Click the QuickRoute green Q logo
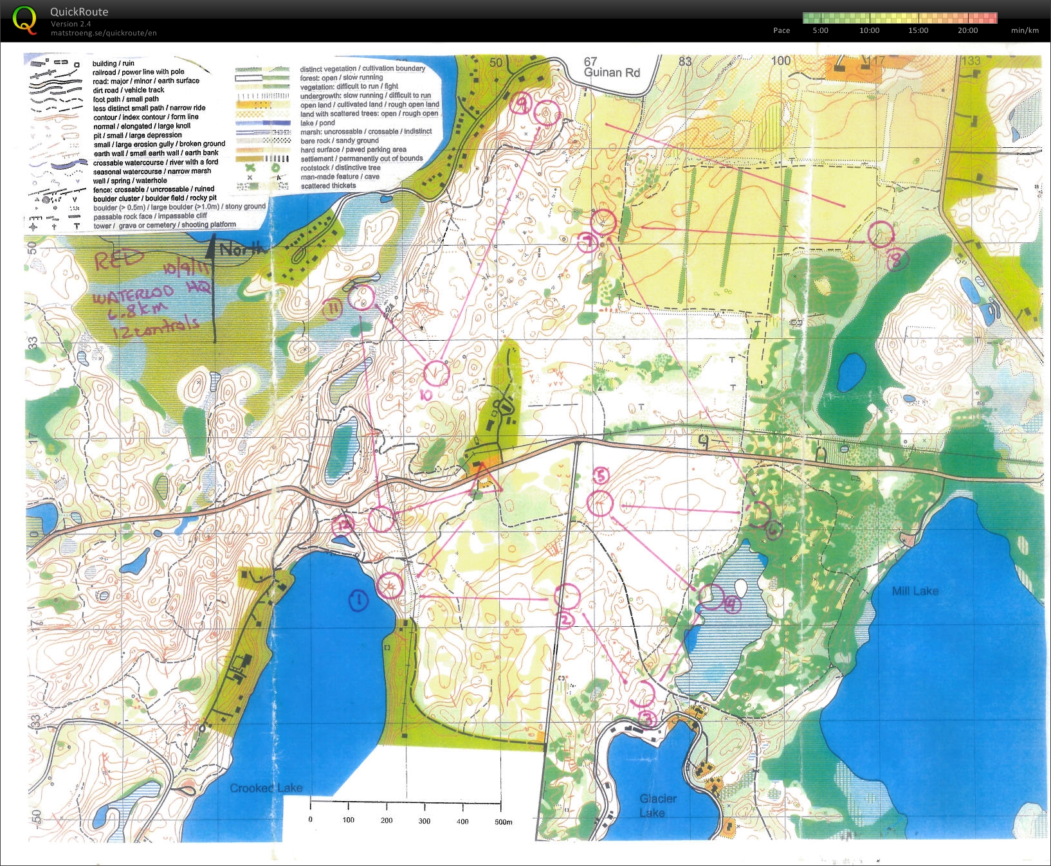The width and height of the screenshot is (1051, 866). pyautogui.click(x=24, y=19)
